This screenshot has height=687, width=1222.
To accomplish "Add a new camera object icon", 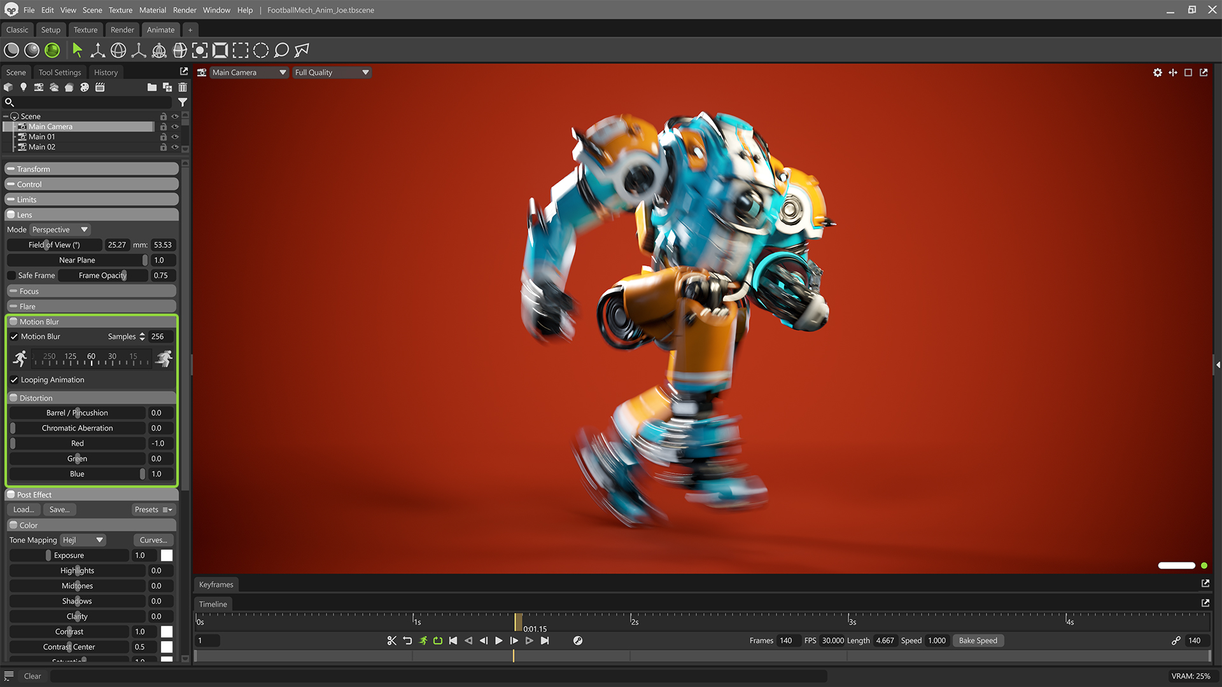I will point(39,87).
